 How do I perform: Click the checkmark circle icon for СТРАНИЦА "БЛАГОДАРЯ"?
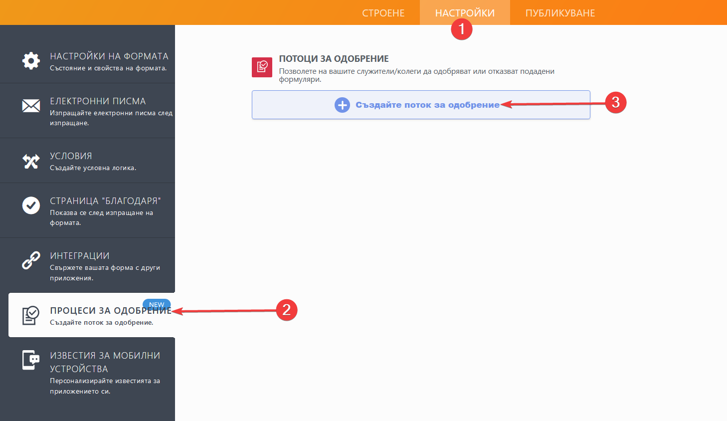pos(31,205)
